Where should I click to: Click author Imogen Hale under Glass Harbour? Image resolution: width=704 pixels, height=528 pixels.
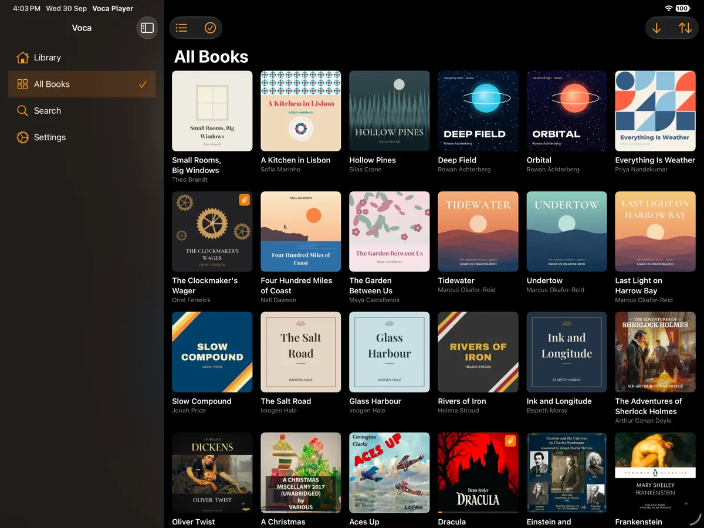tap(367, 411)
